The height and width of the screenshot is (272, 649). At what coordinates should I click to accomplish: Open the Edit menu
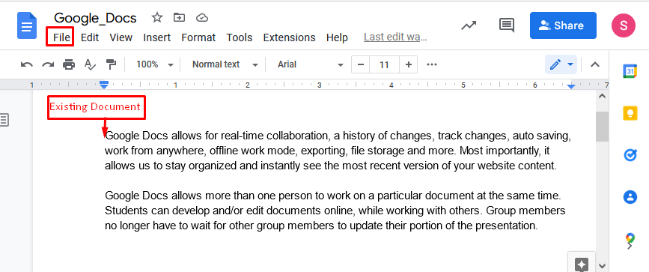[x=89, y=37]
